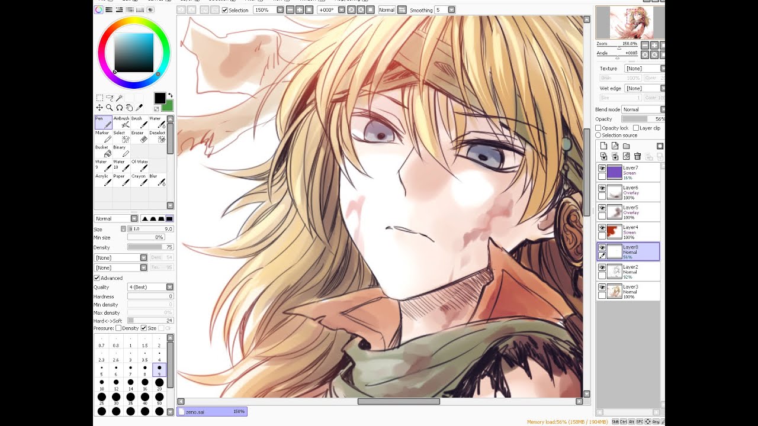758x426 pixels.
Task: Show the color wheel panel
Action: point(99,9)
